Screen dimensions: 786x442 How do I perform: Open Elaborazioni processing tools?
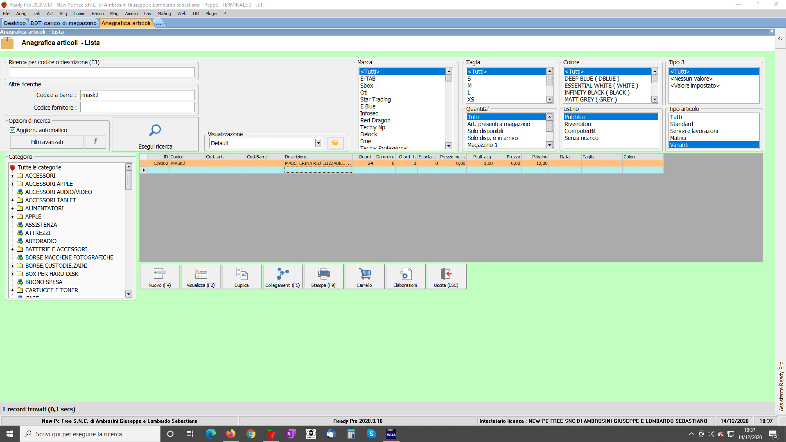[405, 277]
